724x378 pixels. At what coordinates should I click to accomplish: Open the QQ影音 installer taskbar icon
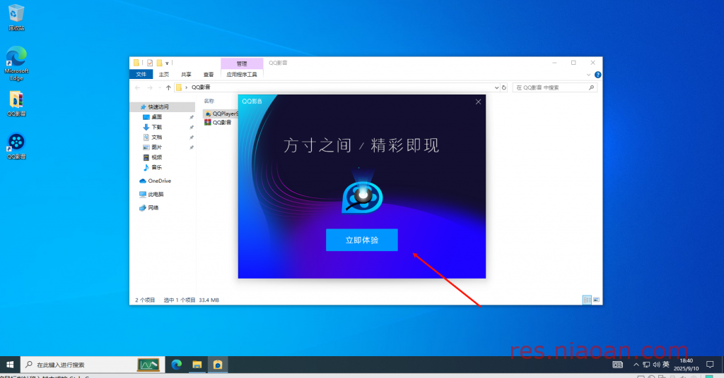(218, 365)
